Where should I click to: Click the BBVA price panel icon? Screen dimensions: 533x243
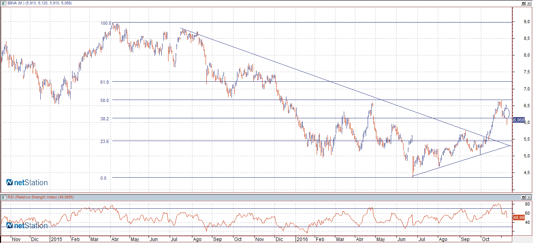(4, 4)
